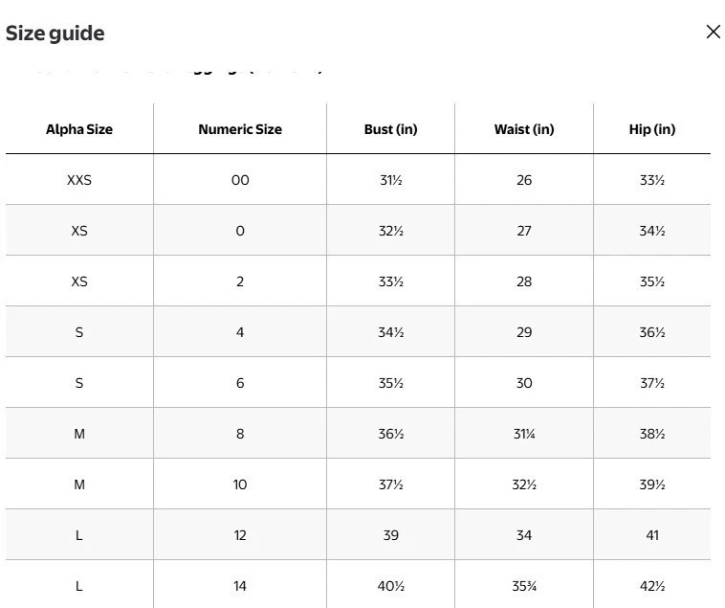Select the numeric size 00 cell

(x=240, y=180)
